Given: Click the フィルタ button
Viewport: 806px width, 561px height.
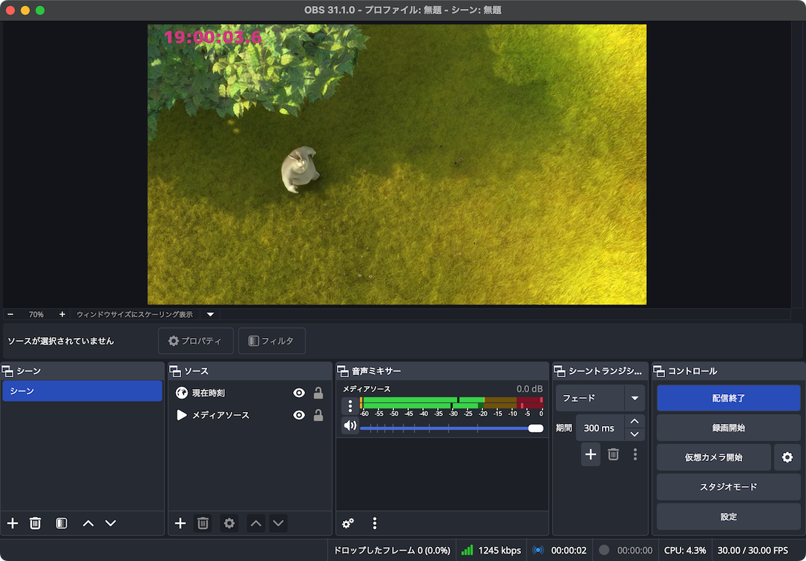Looking at the screenshot, I should click(x=272, y=341).
